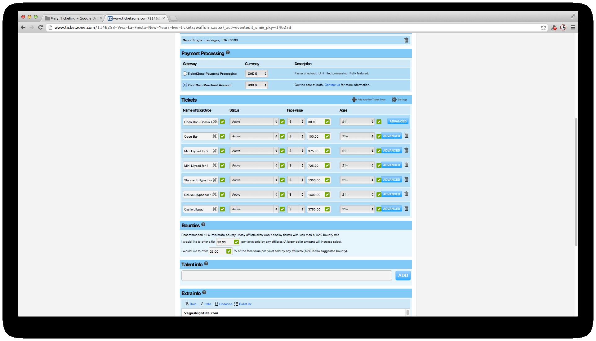Select TicketZone Payment Processing radio button

pos(185,74)
